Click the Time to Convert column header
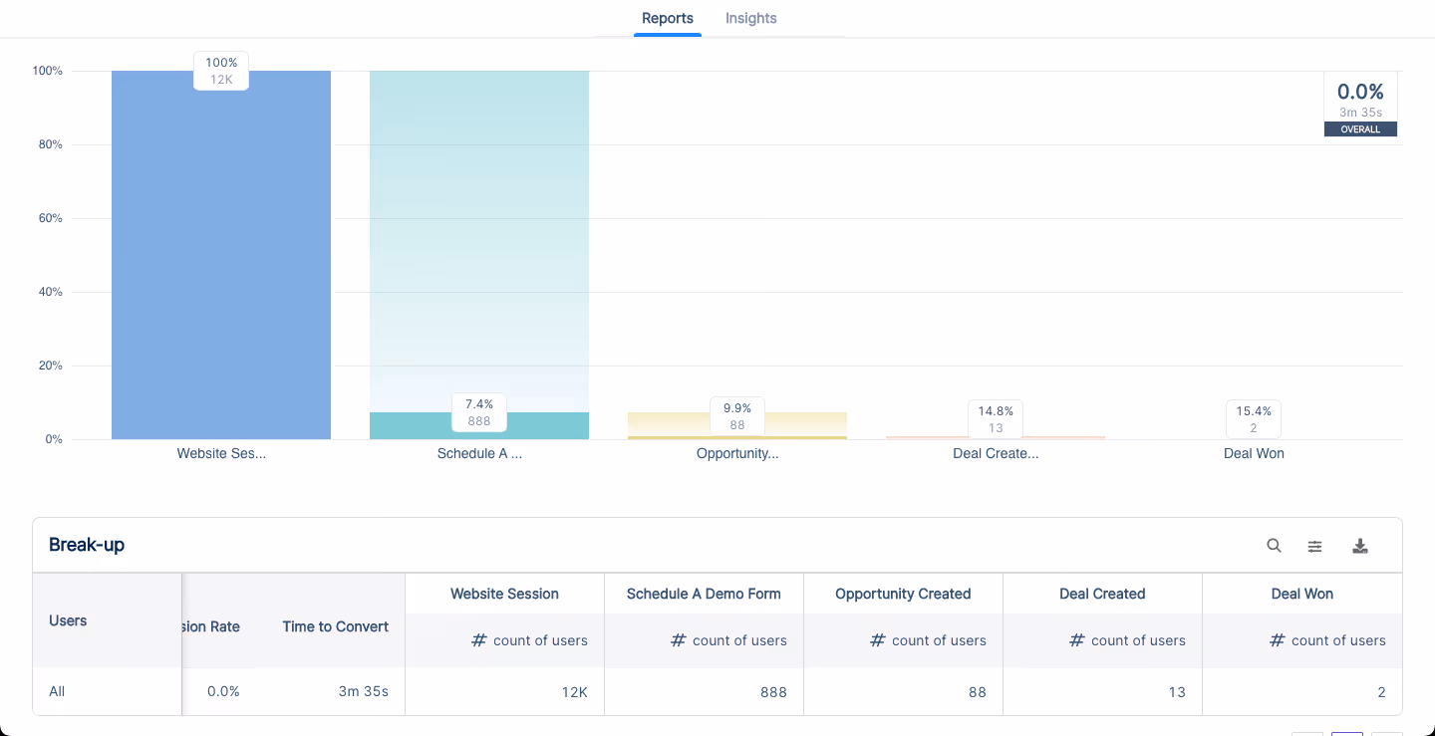 tap(335, 626)
